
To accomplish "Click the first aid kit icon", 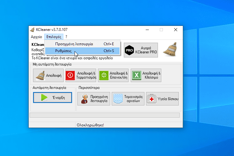I will click(152, 99).
